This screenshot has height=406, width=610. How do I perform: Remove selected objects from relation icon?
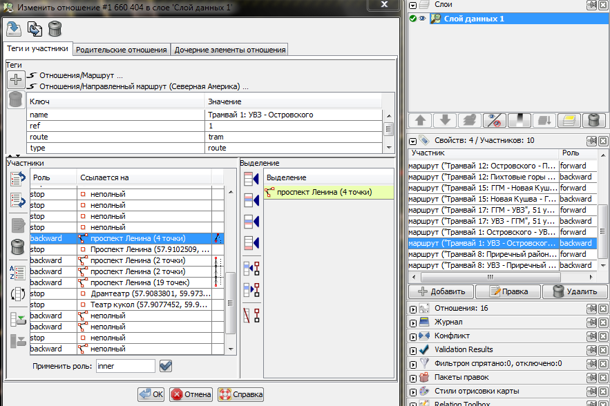click(x=251, y=316)
